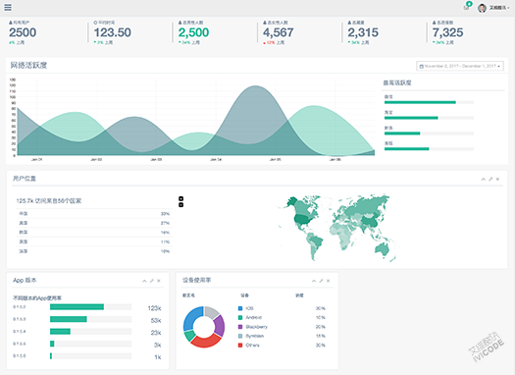
Task: Click the user avatar picture
Action: pos(482,8)
